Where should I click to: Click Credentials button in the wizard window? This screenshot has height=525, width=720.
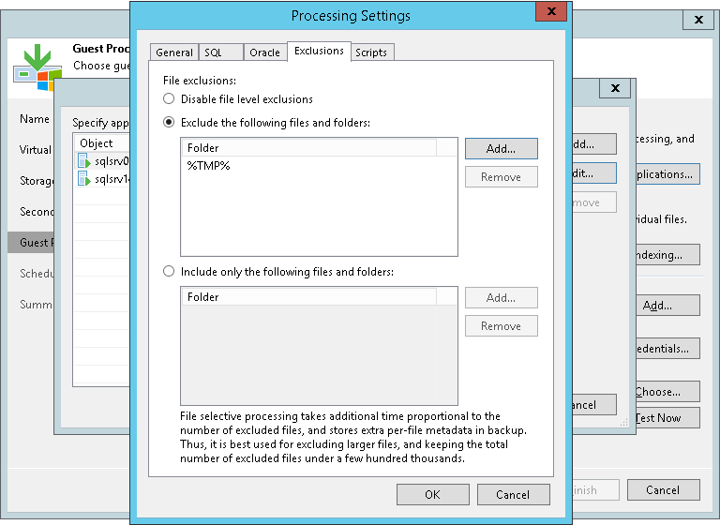coord(667,349)
